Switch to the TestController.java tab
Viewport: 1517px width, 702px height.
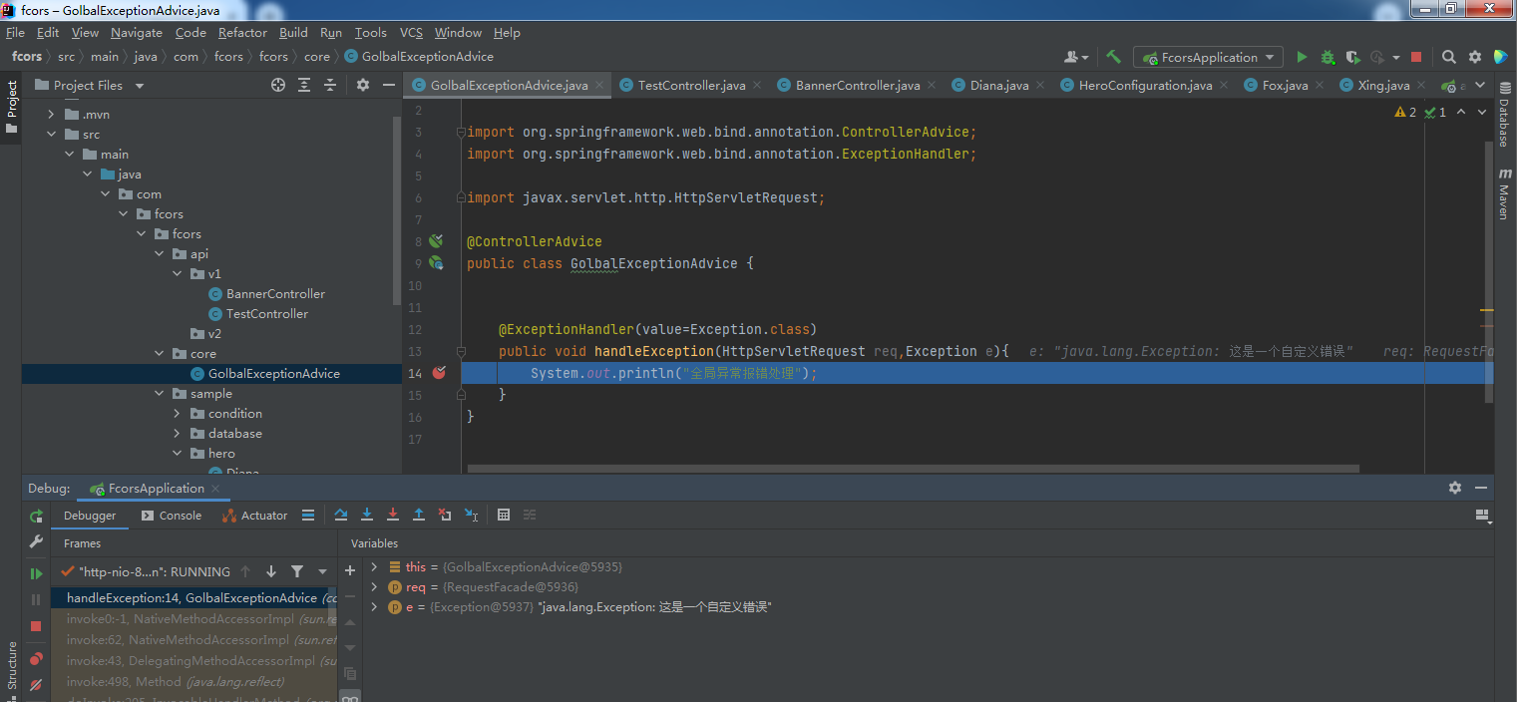(690, 86)
